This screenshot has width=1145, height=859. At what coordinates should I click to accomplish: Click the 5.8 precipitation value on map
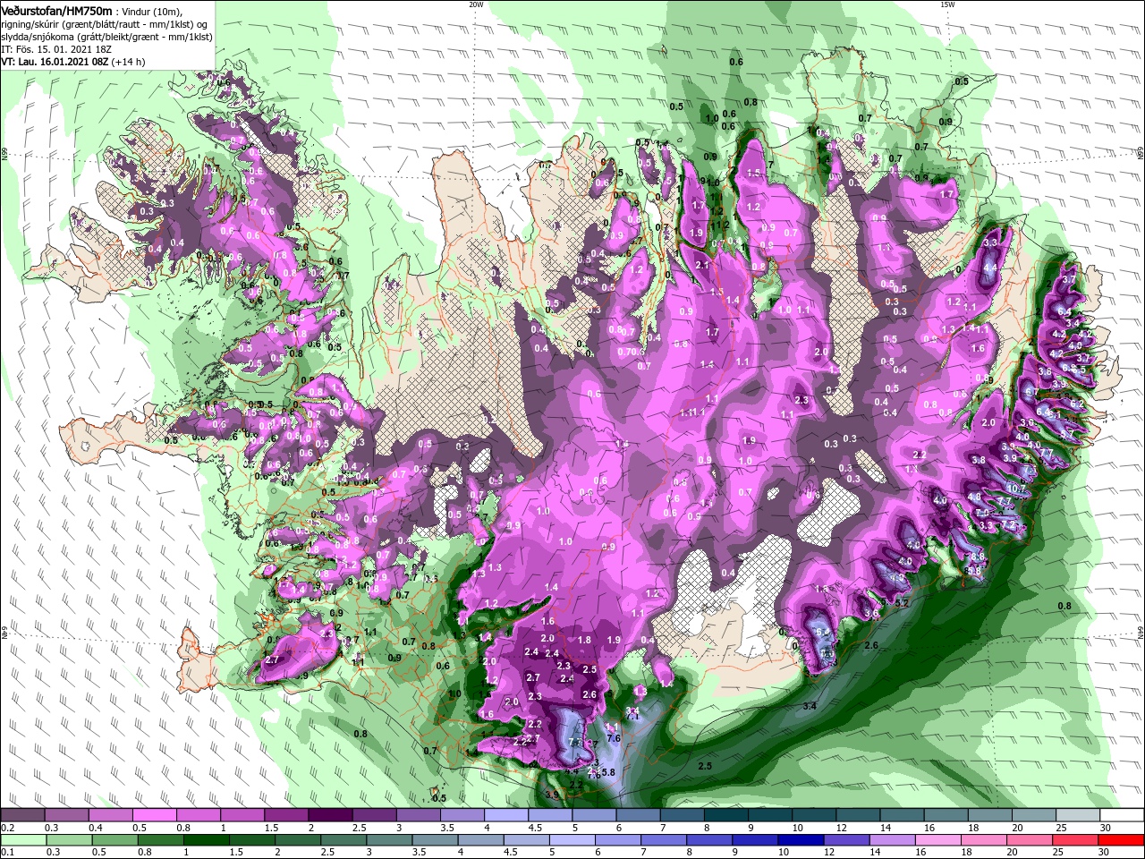(x=608, y=772)
